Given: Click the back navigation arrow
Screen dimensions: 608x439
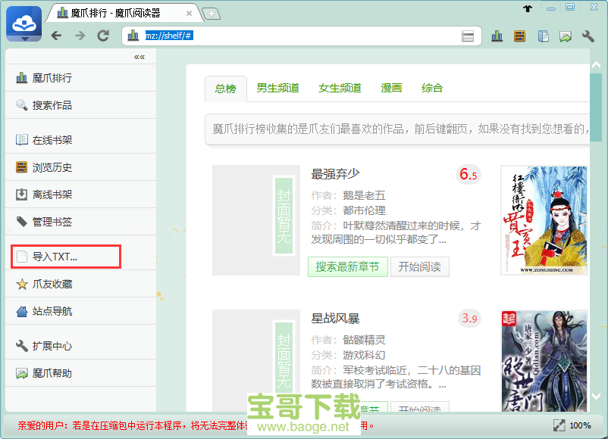Looking at the screenshot, I should [x=56, y=36].
